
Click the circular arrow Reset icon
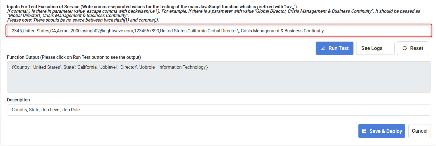405,48
